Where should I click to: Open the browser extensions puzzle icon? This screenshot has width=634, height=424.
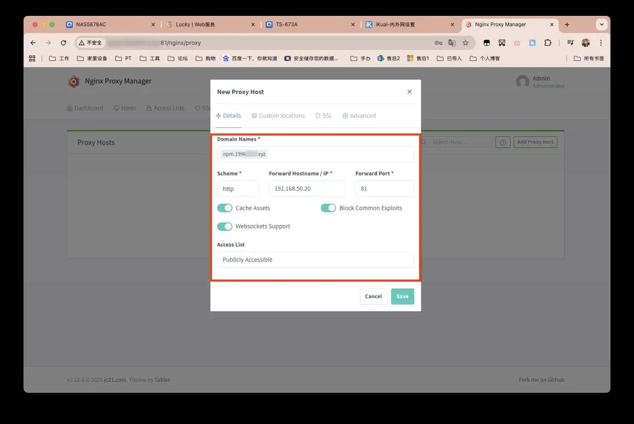[548, 43]
